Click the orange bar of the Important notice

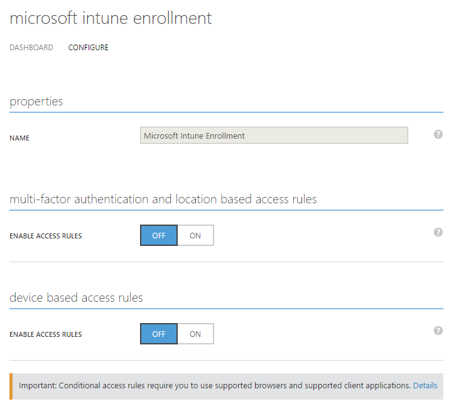tap(11, 386)
